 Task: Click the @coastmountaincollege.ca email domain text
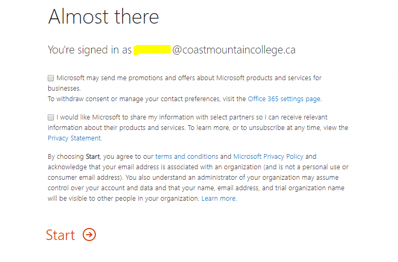234,50
